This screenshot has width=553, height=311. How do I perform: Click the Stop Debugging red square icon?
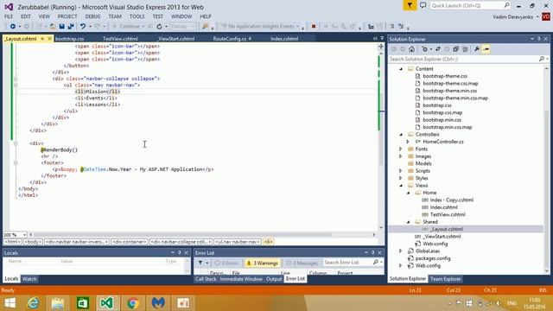pos(313,27)
